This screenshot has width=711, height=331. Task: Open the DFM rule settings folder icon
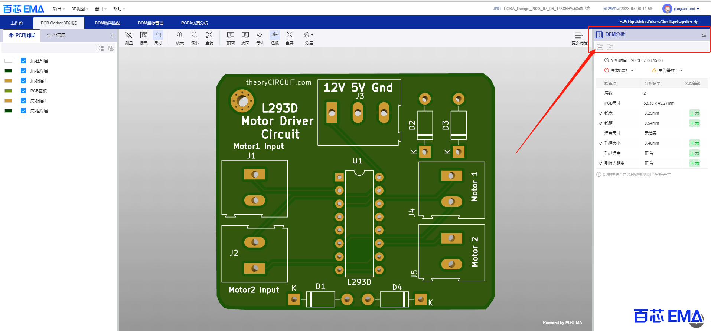point(600,47)
